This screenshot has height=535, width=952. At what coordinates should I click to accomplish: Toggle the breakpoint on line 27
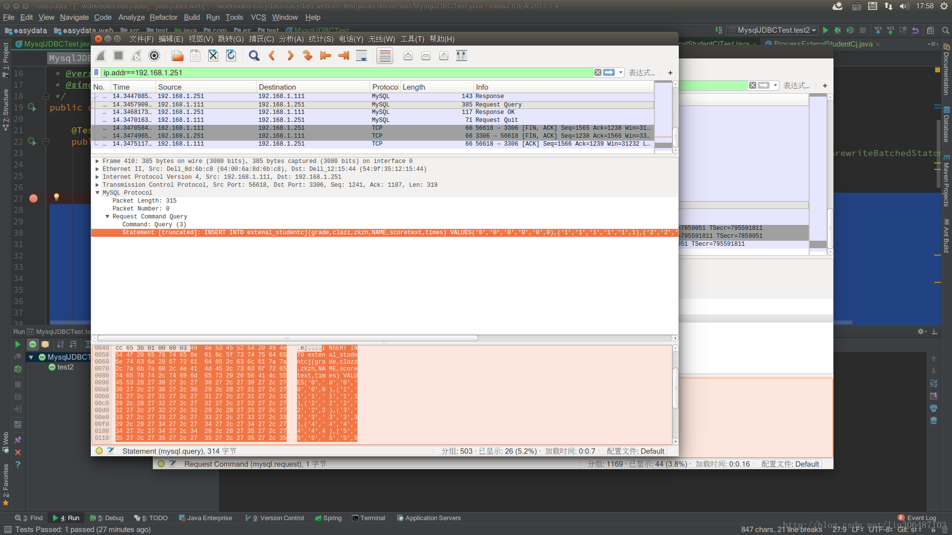(33, 199)
